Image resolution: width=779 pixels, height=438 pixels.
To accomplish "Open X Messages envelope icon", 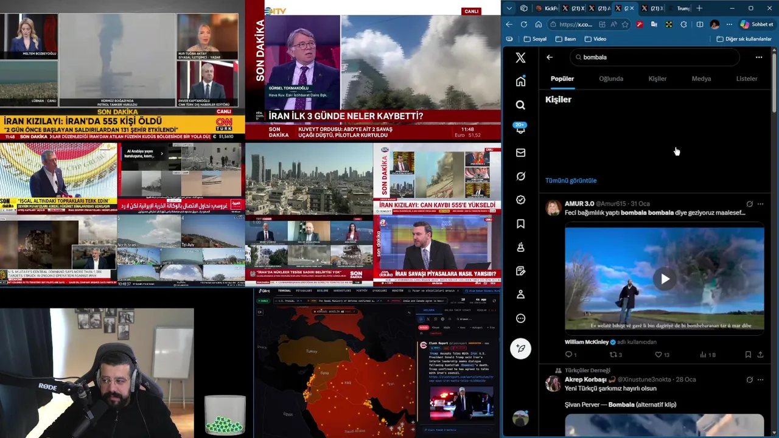I will pos(520,153).
